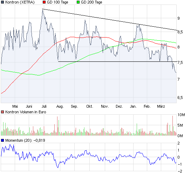Click the 'Jan.' month axis label
Screen dimensions: 191x174
[133, 106]
